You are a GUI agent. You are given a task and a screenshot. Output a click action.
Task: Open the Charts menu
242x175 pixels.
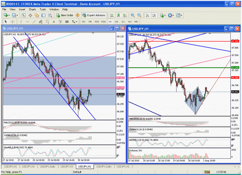point(33,9)
